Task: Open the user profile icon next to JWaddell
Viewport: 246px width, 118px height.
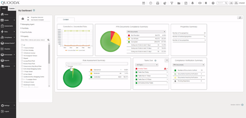Action: tap(236, 3)
